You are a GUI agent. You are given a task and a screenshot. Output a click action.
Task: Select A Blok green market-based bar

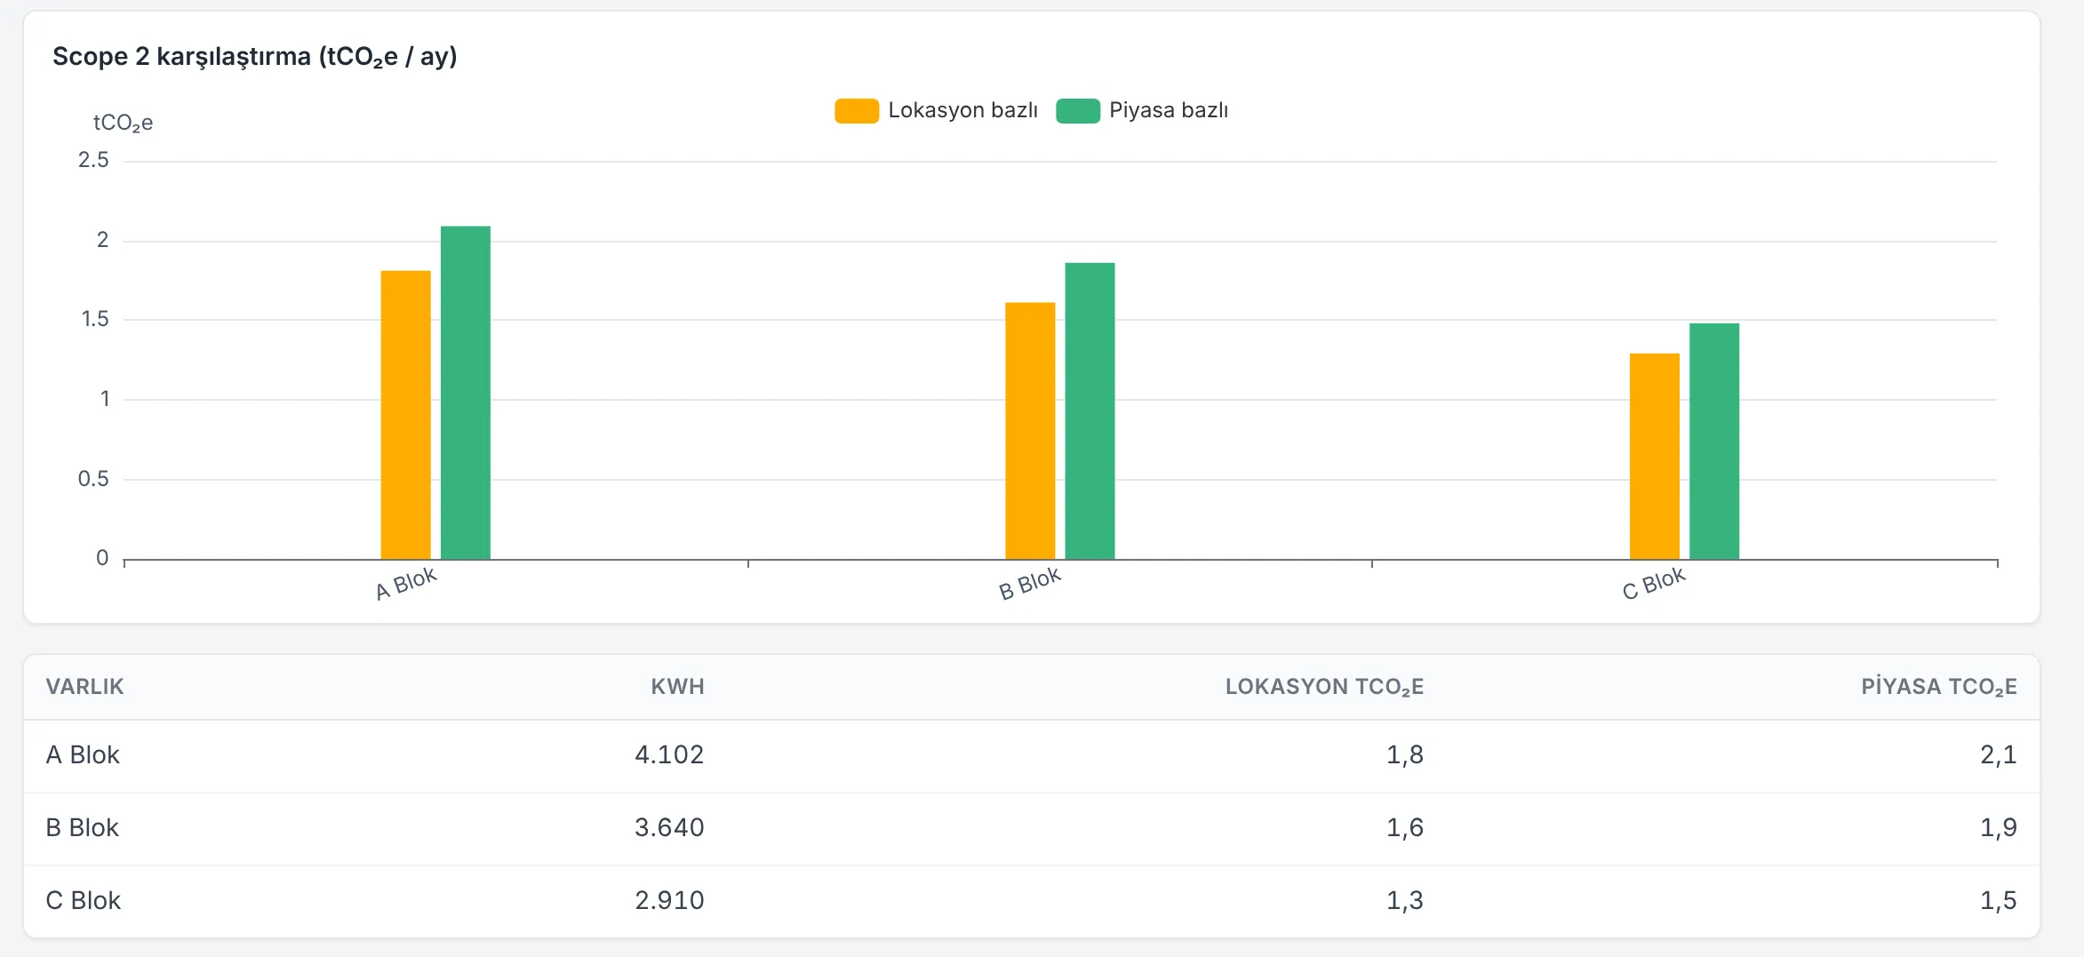tap(466, 393)
